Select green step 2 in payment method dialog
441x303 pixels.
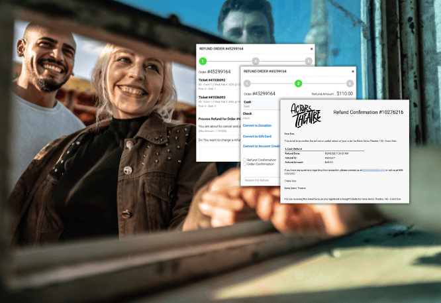click(x=299, y=84)
